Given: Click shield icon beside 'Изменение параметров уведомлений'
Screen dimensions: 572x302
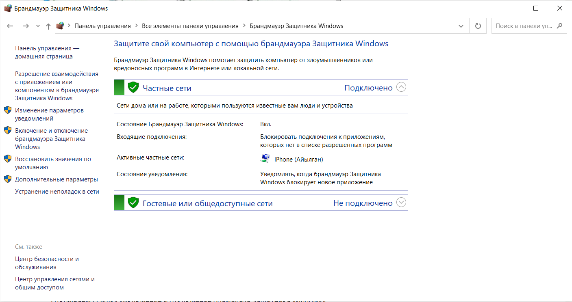Looking at the screenshot, I should click(x=8, y=110).
